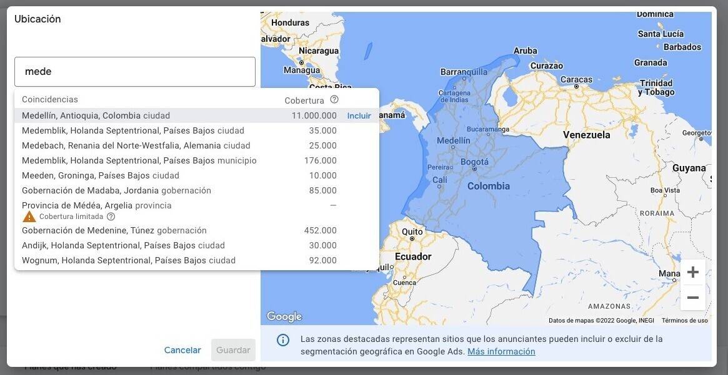Click the Ubicación dialog title

(x=37, y=19)
